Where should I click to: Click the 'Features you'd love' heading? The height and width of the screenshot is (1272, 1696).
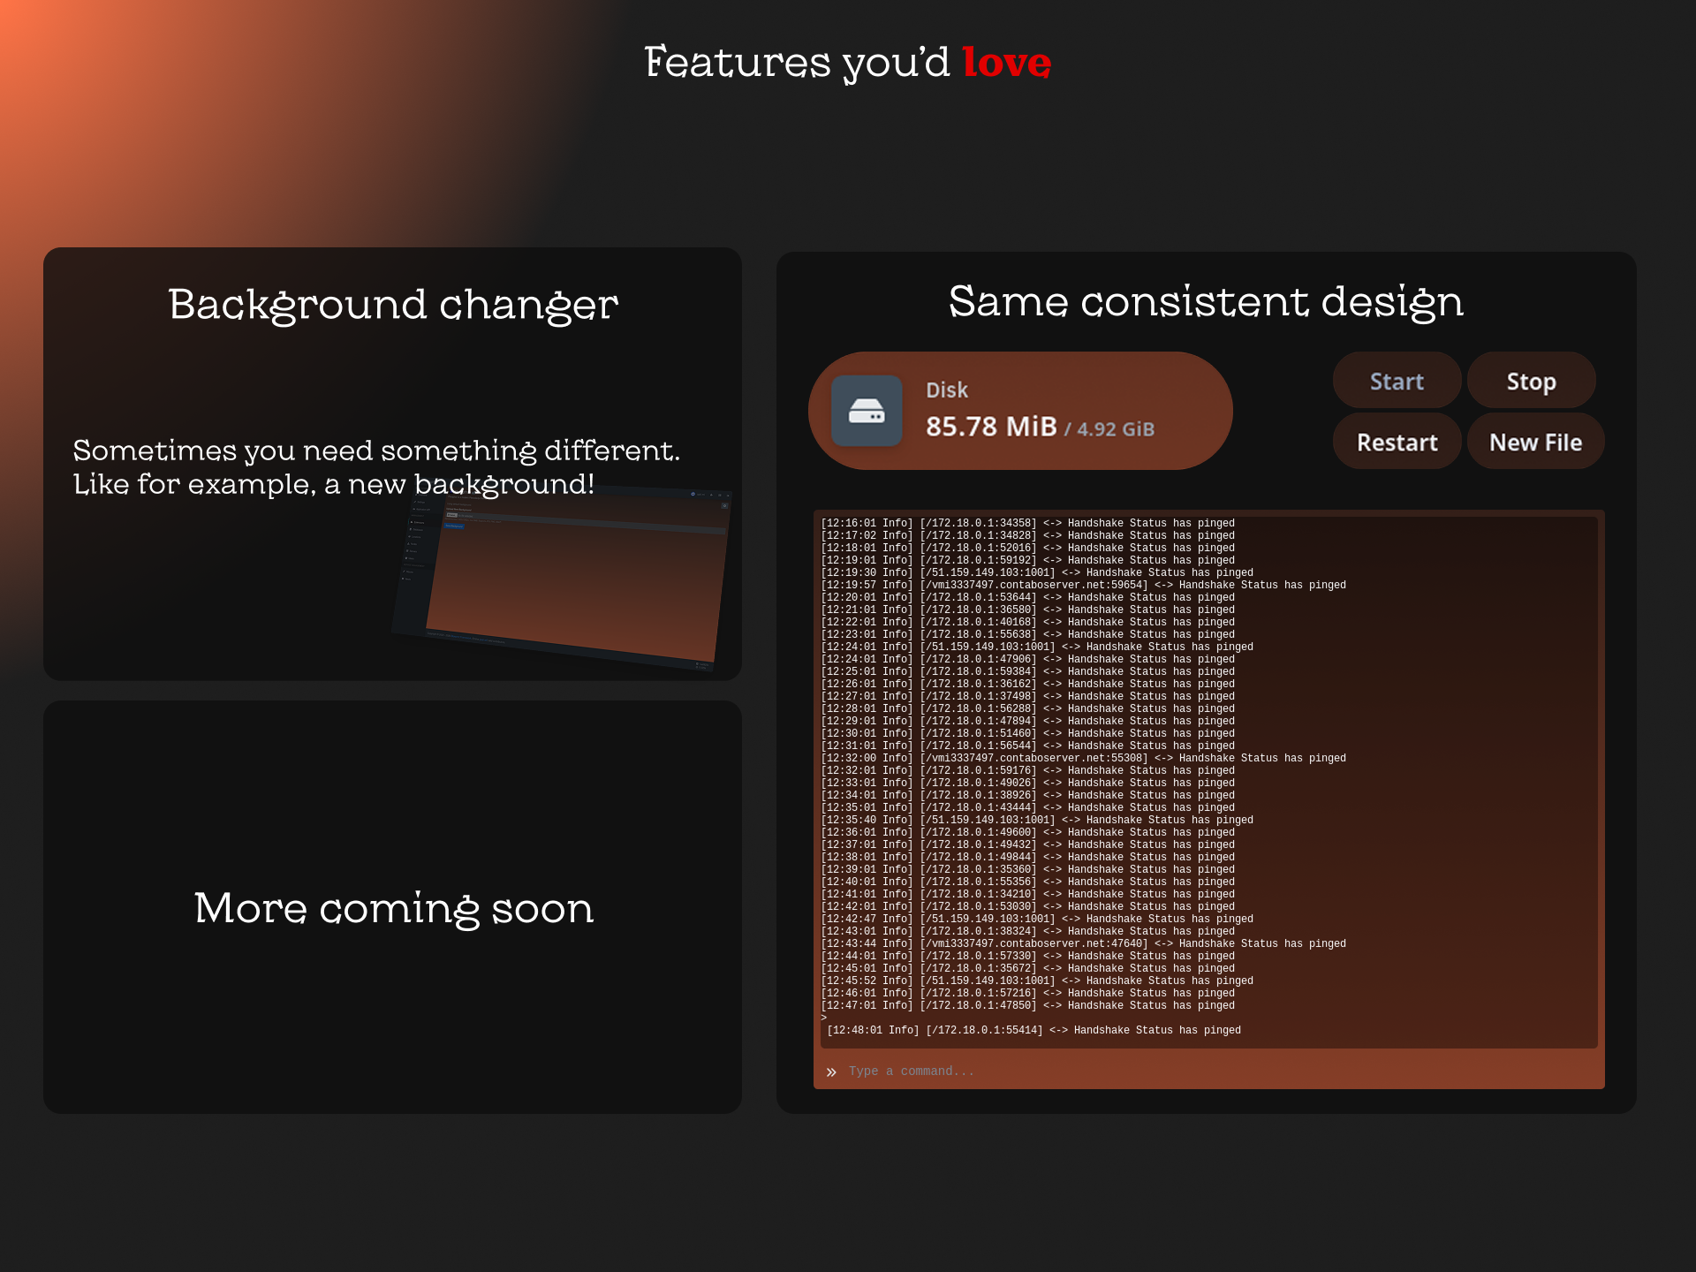coord(847,62)
